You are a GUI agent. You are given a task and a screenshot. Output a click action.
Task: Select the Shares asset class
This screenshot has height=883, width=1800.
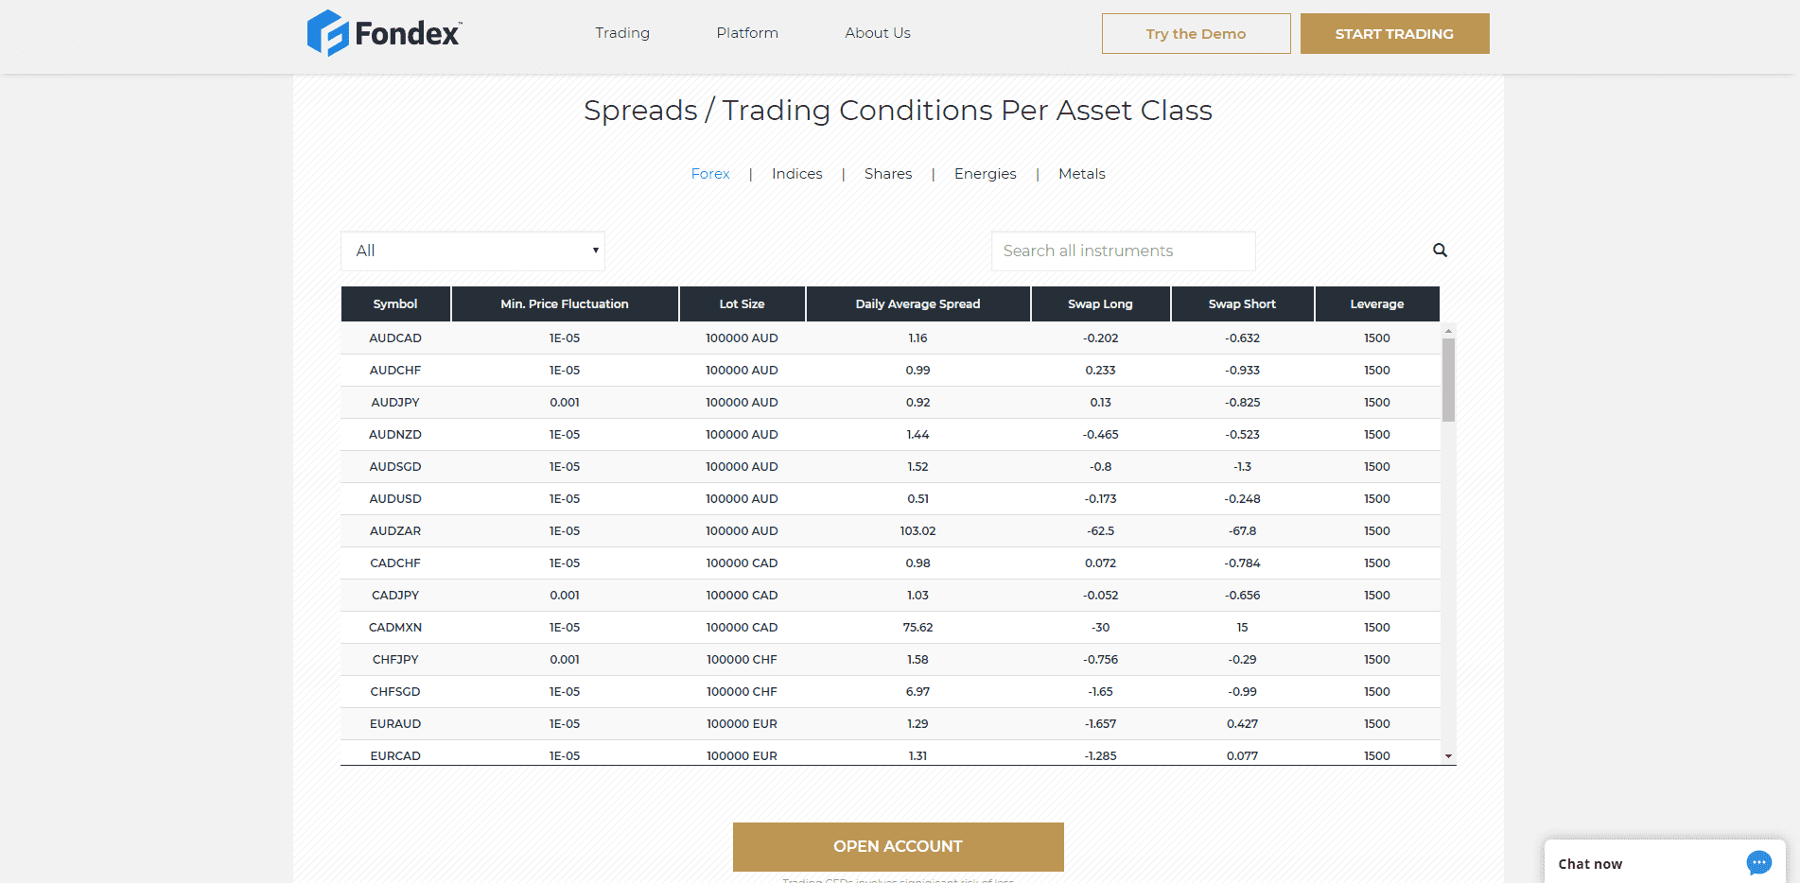[887, 173]
